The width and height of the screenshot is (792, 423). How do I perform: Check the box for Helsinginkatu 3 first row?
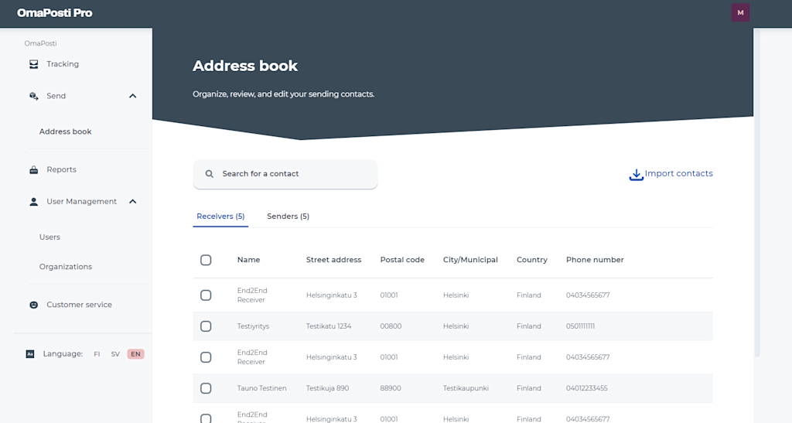(x=206, y=295)
